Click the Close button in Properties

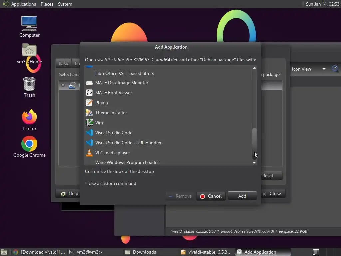pos(273,193)
